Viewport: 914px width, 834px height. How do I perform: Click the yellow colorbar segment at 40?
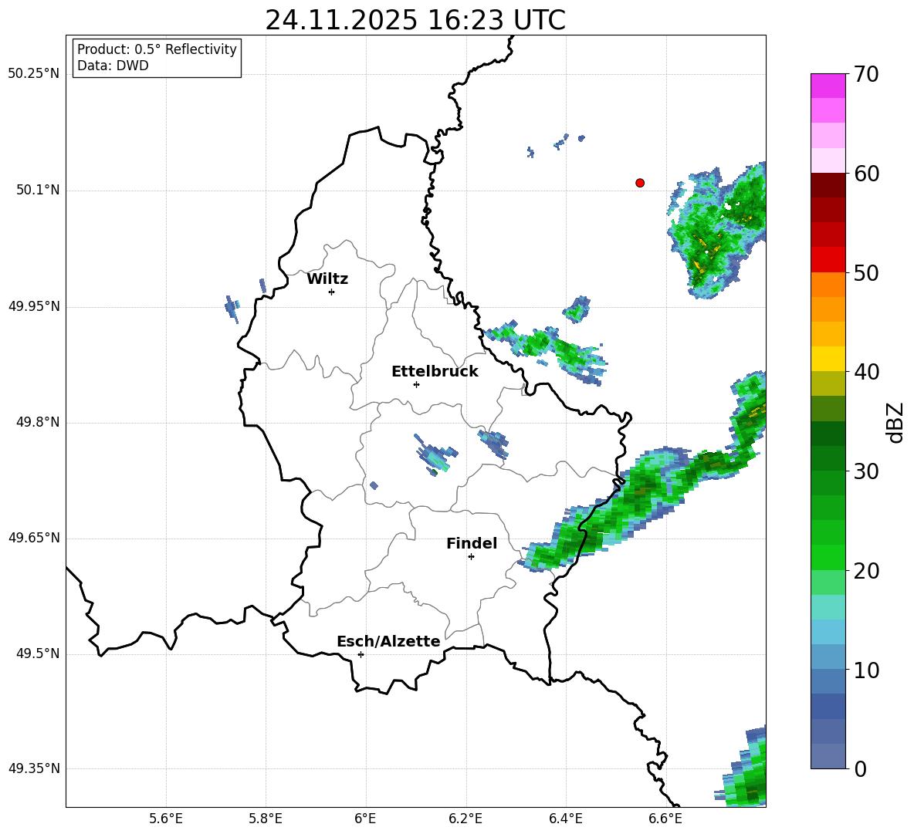pos(828,359)
